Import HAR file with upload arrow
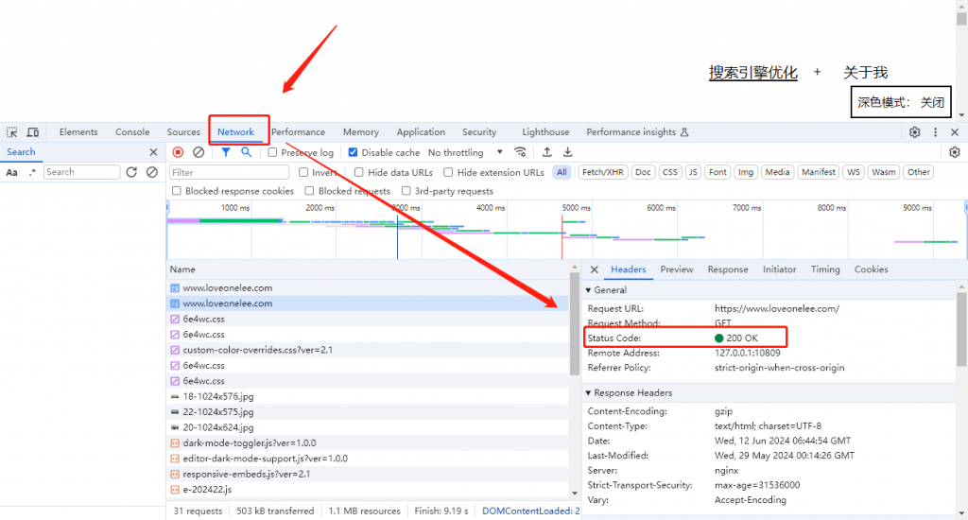Image resolution: width=968 pixels, height=520 pixels. (547, 152)
